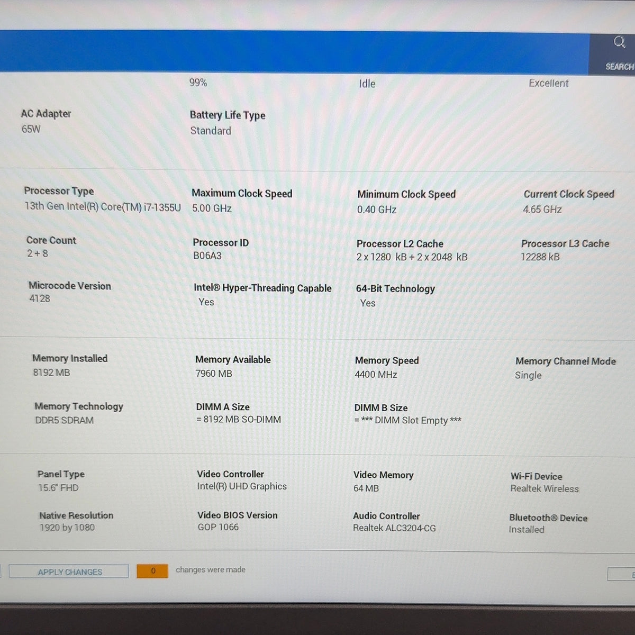Click the "65W" adapter value
Viewport: 635px width, 635px height.
pyautogui.click(x=31, y=129)
